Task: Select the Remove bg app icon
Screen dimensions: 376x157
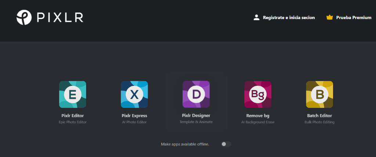Action: [258, 94]
